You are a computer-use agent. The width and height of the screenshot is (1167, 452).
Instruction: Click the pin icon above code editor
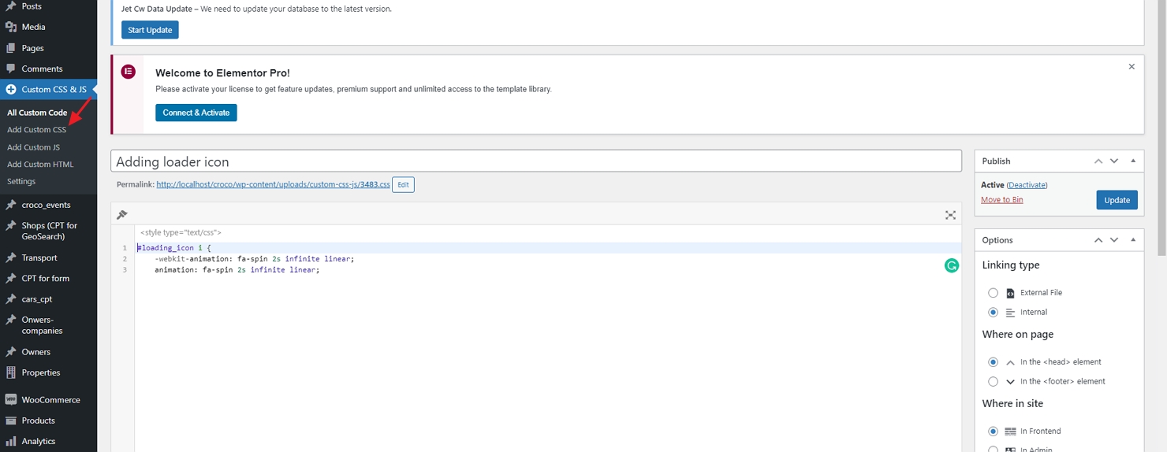pyautogui.click(x=122, y=215)
